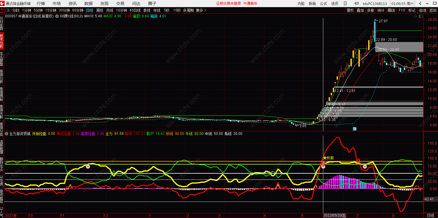Viewport: 438px width, 218px height.
Task: Open the 功能 menu
Action: click(x=301, y=4)
